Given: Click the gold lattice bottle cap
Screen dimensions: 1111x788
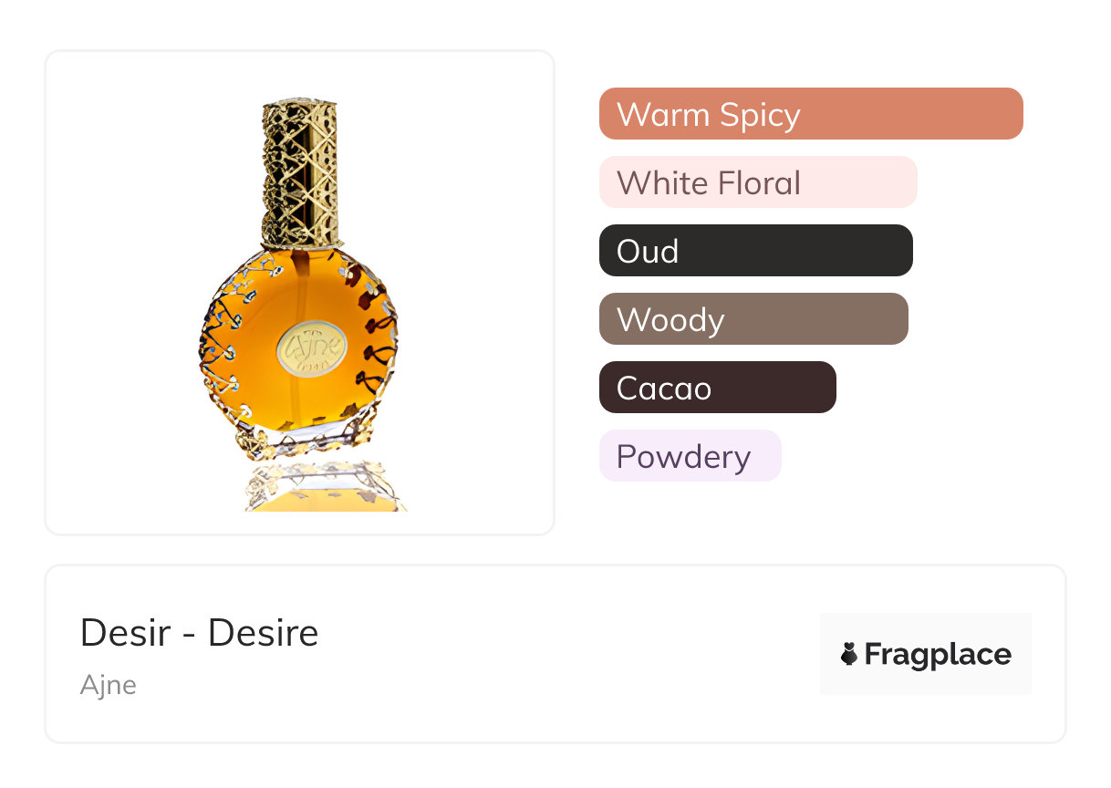Looking at the screenshot, I should coord(300,173).
